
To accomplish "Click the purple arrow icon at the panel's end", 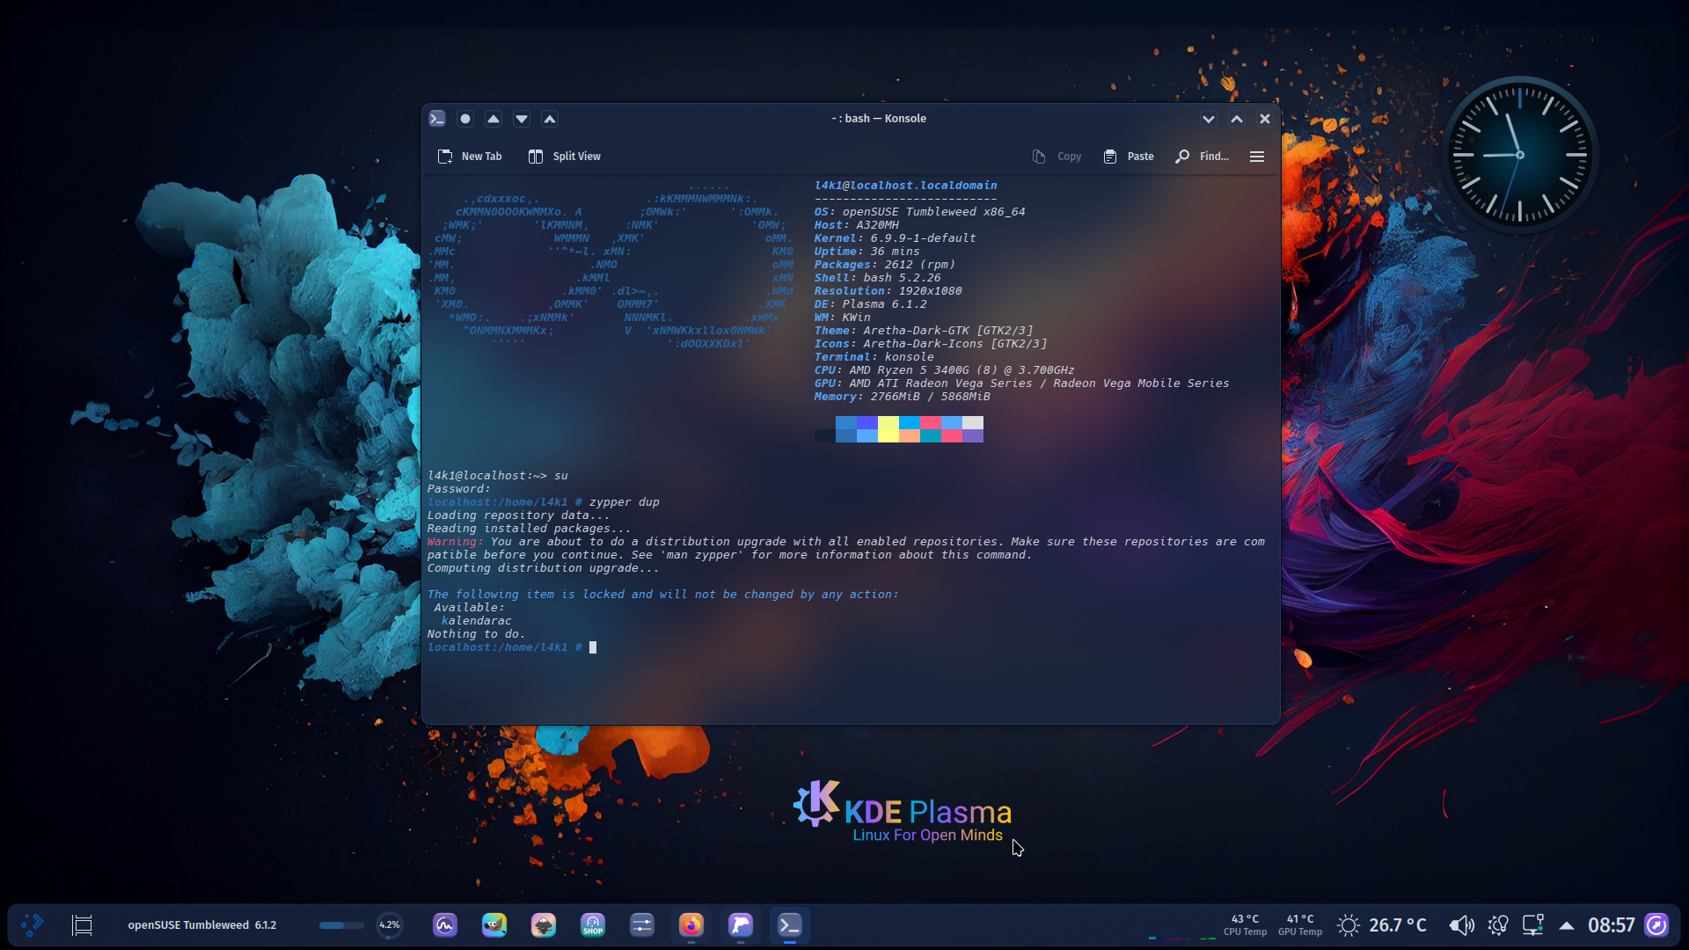I will (x=1656, y=925).
